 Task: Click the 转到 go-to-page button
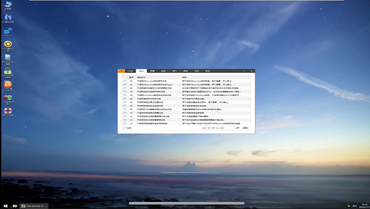[245, 128]
